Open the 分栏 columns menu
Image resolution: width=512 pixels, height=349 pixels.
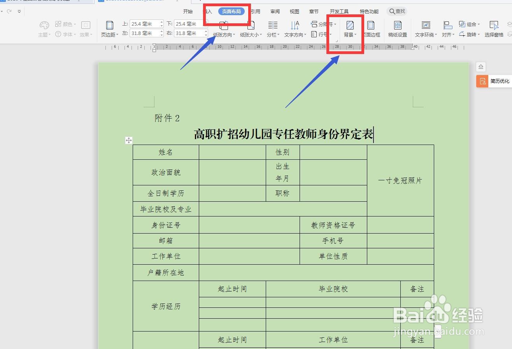pyautogui.click(x=273, y=29)
